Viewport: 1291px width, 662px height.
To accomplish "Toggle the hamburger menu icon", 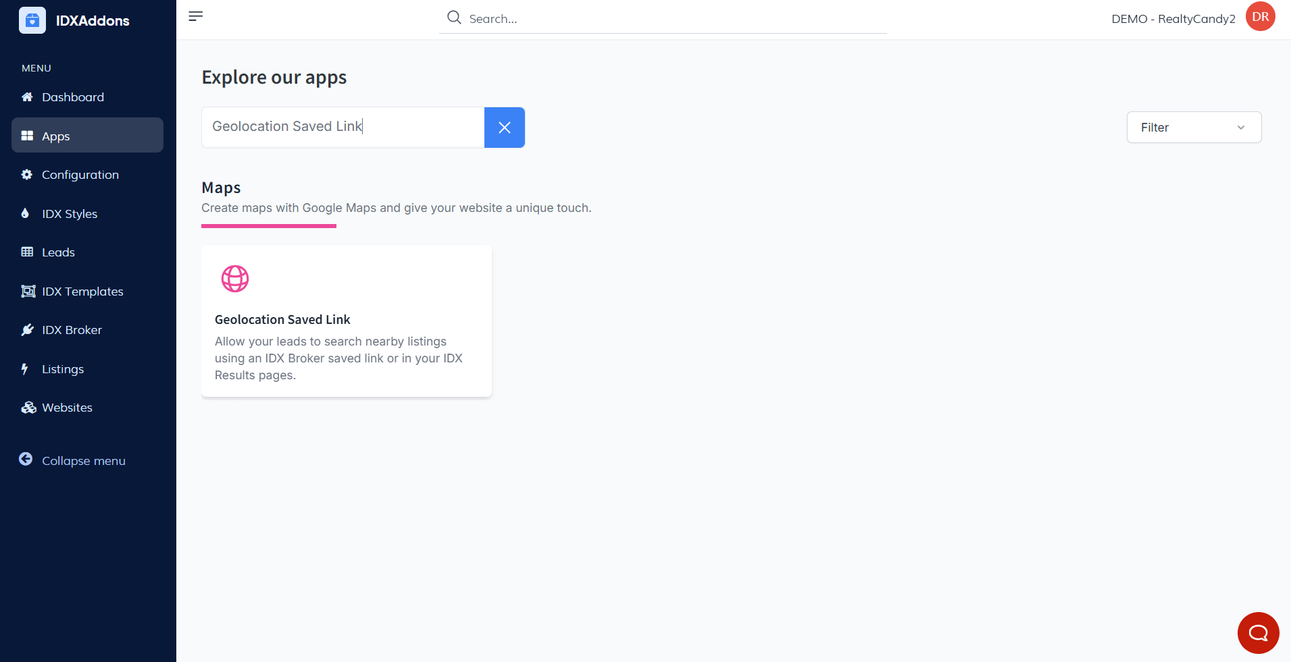I will pyautogui.click(x=196, y=16).
